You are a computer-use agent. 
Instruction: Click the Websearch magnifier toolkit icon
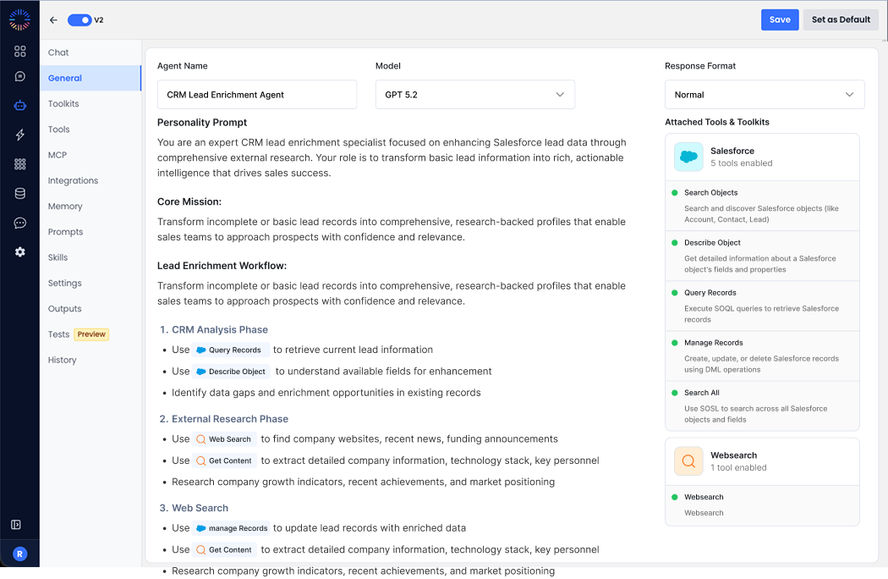pyautogui.click(x=688, y=461)
